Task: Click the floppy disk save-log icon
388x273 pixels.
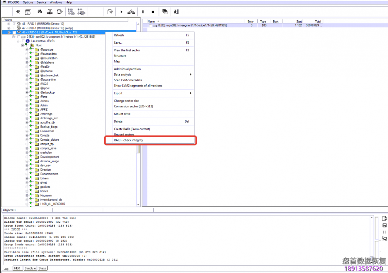Action: pos(384,225)
